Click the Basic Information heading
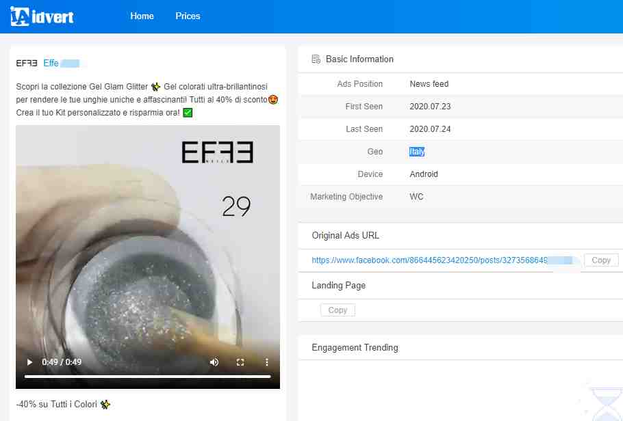The width and height of the screenshot is (623, 421). coord(359,59)
